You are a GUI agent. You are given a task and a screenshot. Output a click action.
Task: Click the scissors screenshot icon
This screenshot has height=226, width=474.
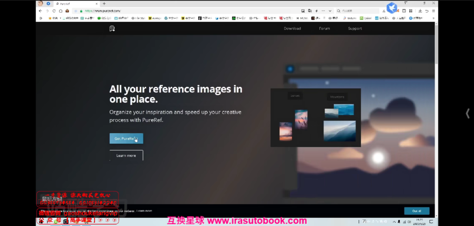click(x=384, y=11)
